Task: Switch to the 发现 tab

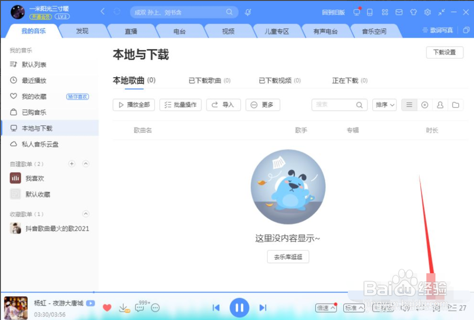Action: click(x=82, y=31)
